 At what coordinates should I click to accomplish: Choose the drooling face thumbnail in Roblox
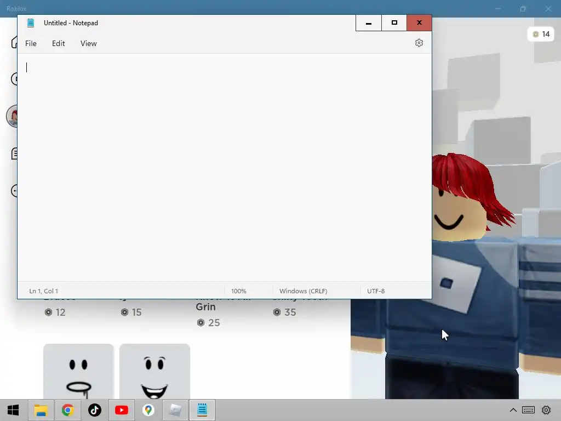79,372
